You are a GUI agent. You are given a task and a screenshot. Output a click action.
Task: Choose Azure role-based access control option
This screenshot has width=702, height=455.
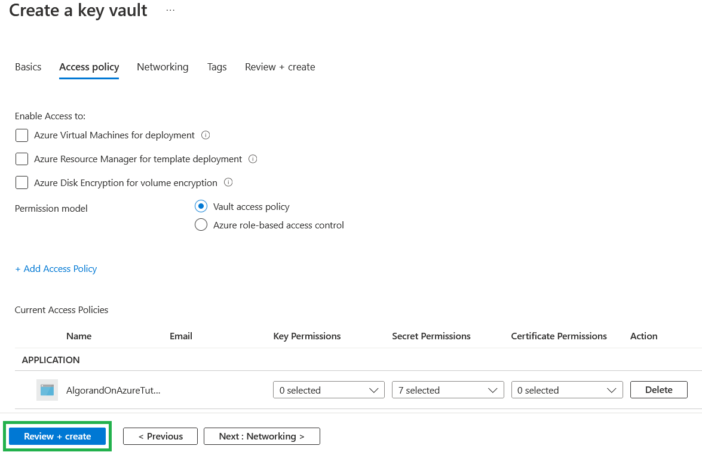click(201, 225)
